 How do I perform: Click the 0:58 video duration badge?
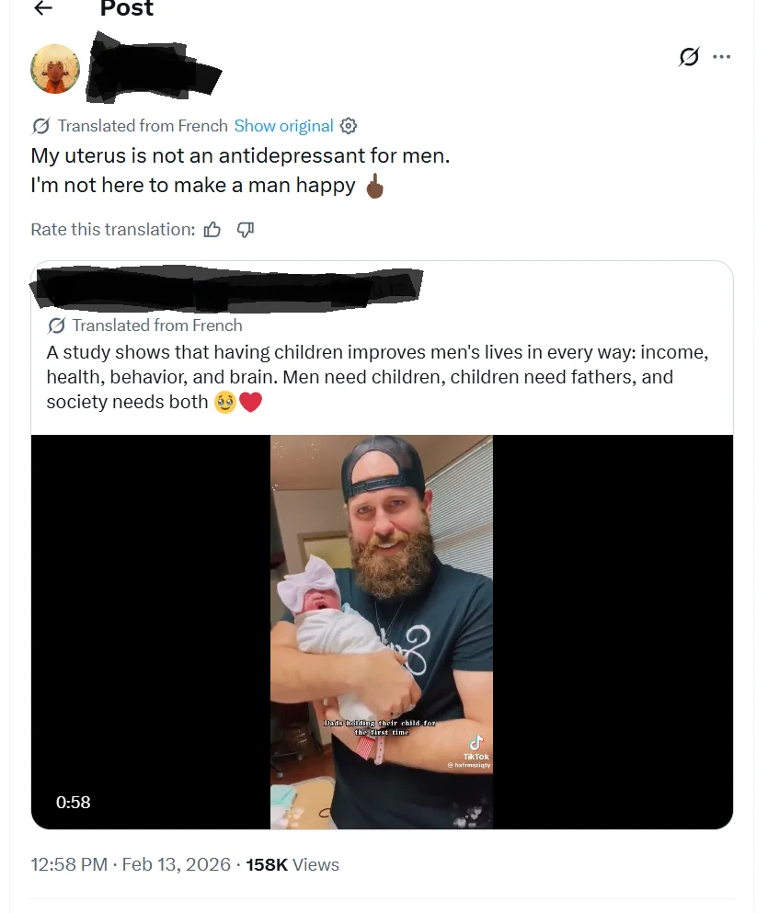[x=74, y=802]
